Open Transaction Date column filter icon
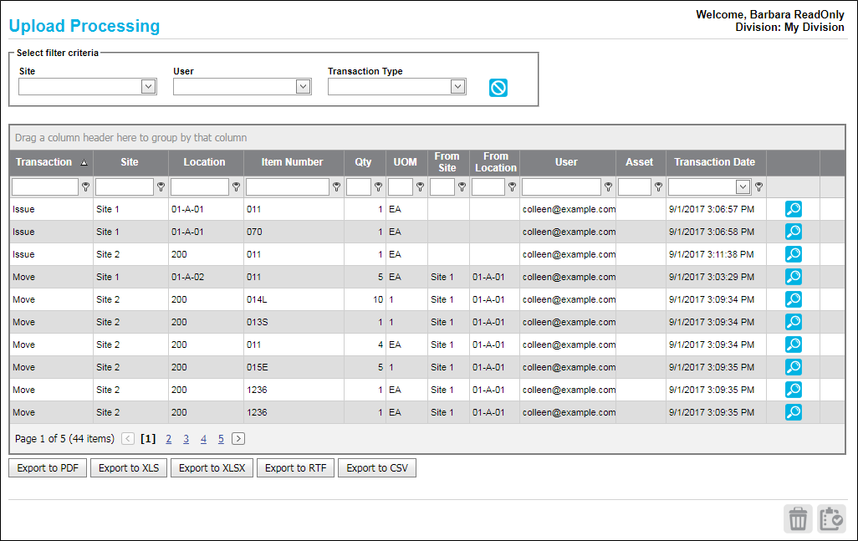 click(x=759, y=187)
